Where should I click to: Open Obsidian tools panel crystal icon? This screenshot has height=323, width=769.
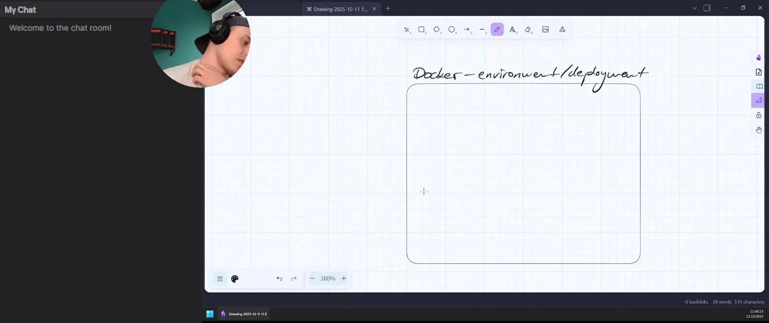pos(759,57)
